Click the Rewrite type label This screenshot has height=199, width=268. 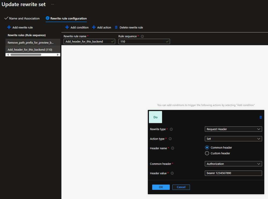point(158,129)
